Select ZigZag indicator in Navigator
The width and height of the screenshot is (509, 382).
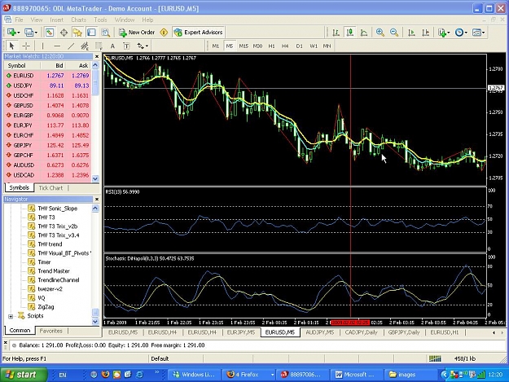(46, 307)
